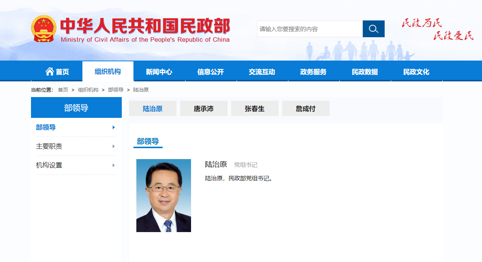The image size is (482, 262).
Task: Expand the 机构设置 sidebar arrow
Action: pyautogui.click(x=114, y=165)
